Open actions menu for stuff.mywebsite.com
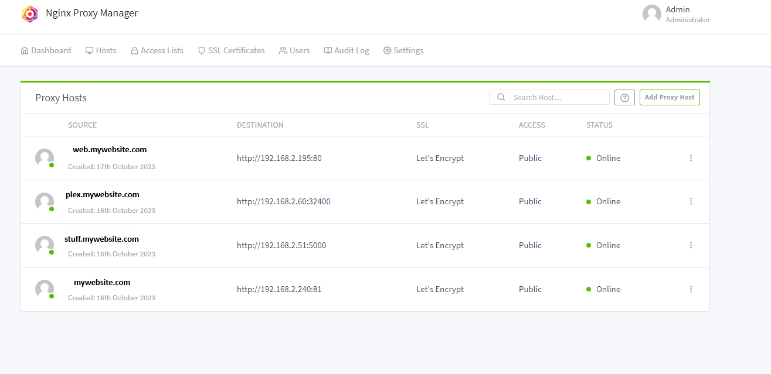This screenshot has width=771, height=374. [x=691, y=245]
